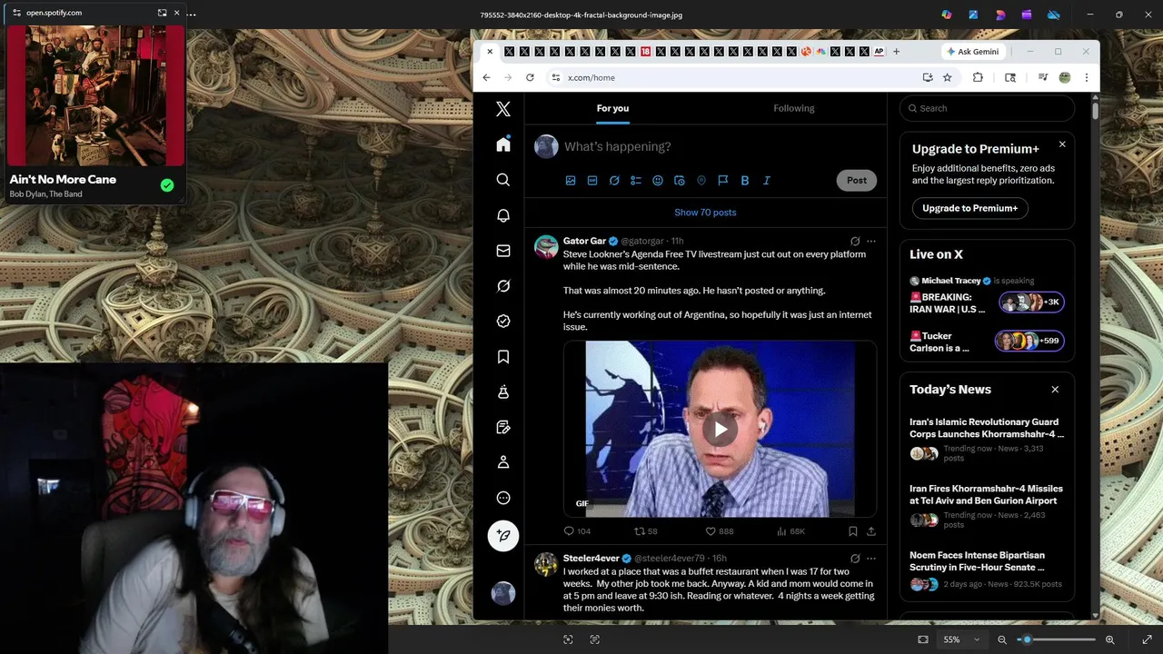Viewport: 1163px width, 654px height.
Task: Go back in Chrome
Action: [x=486, y=78]
